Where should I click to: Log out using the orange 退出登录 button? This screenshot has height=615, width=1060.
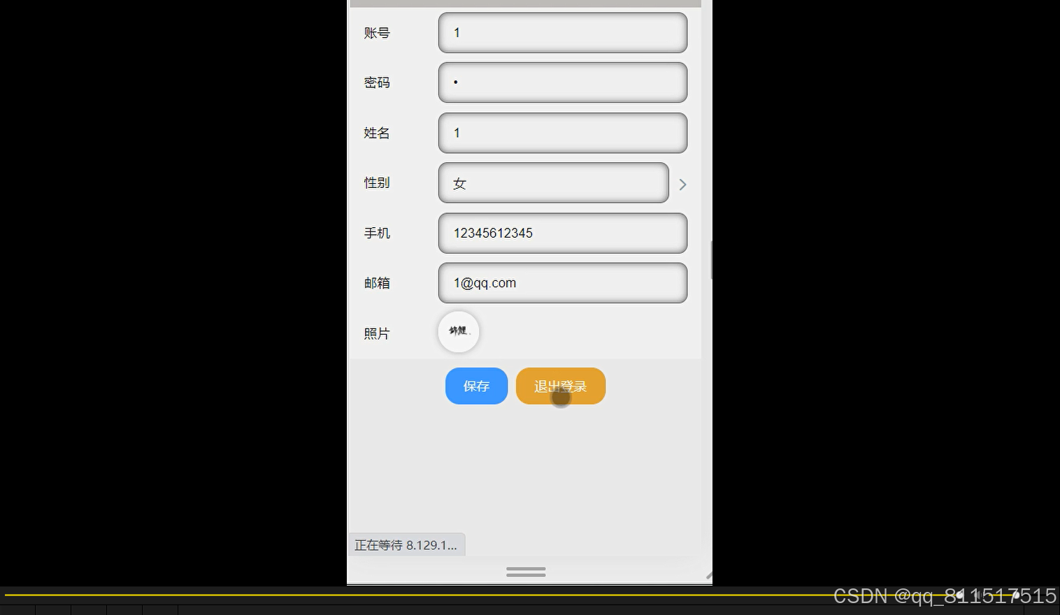561,386
